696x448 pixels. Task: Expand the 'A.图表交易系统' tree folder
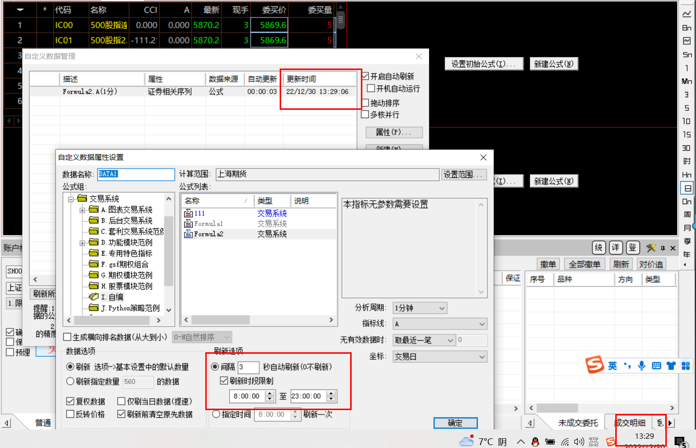pos(82,210)
